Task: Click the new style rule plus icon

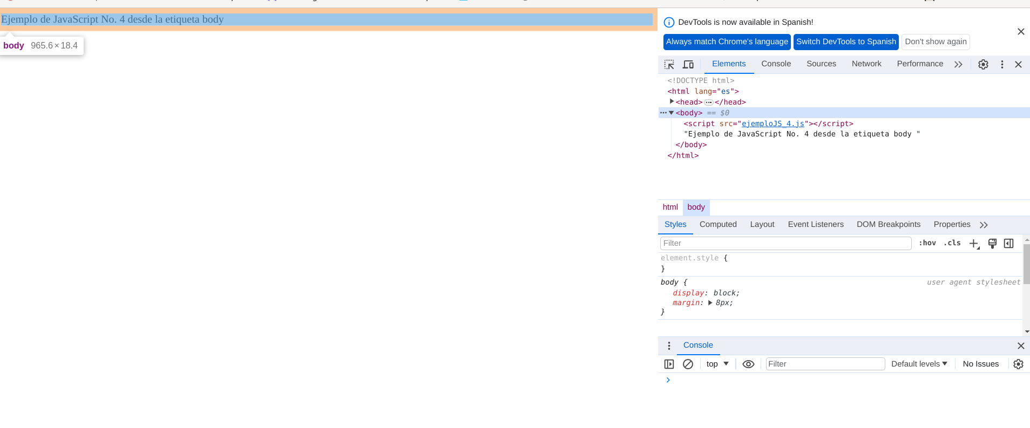Action: [974, 244]
